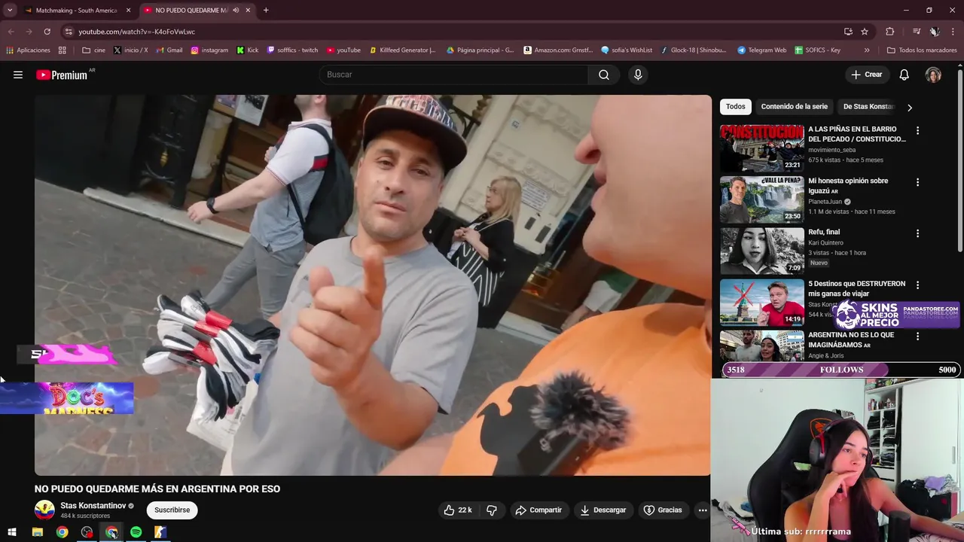Screen dimensions: 964x542
Task: Select the De Stas Konstan... chip
Action: [x=868, y=107]
